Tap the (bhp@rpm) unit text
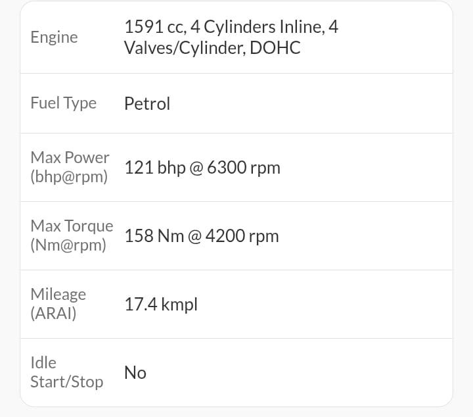 (x=69, y=177)
